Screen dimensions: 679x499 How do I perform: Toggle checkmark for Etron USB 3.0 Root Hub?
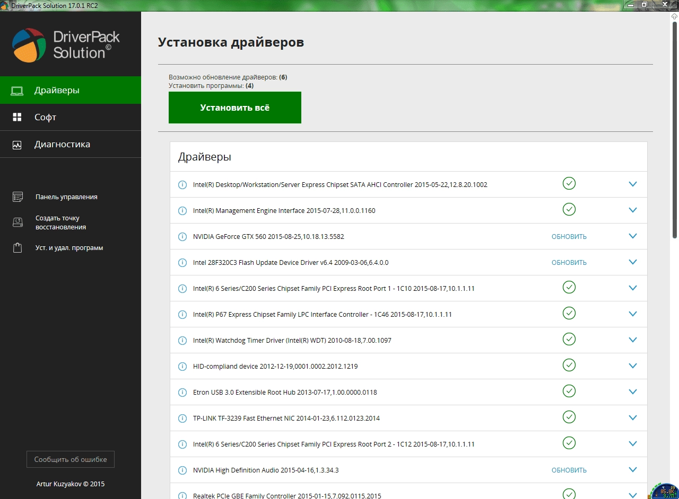point(569,391)
